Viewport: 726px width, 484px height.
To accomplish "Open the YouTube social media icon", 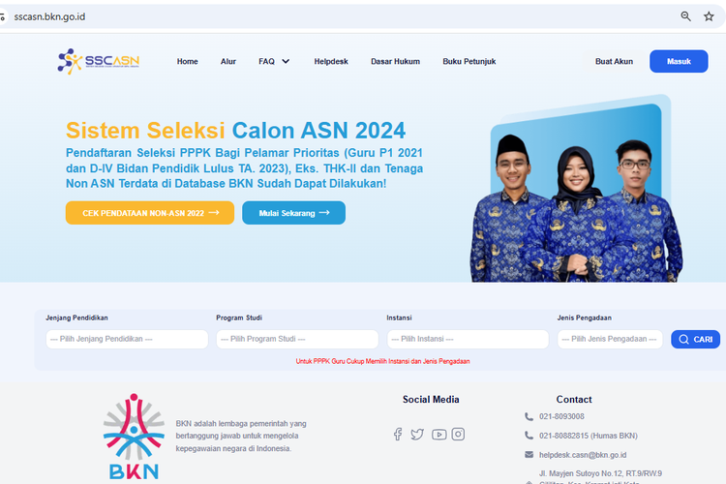I will coord(439,434).
